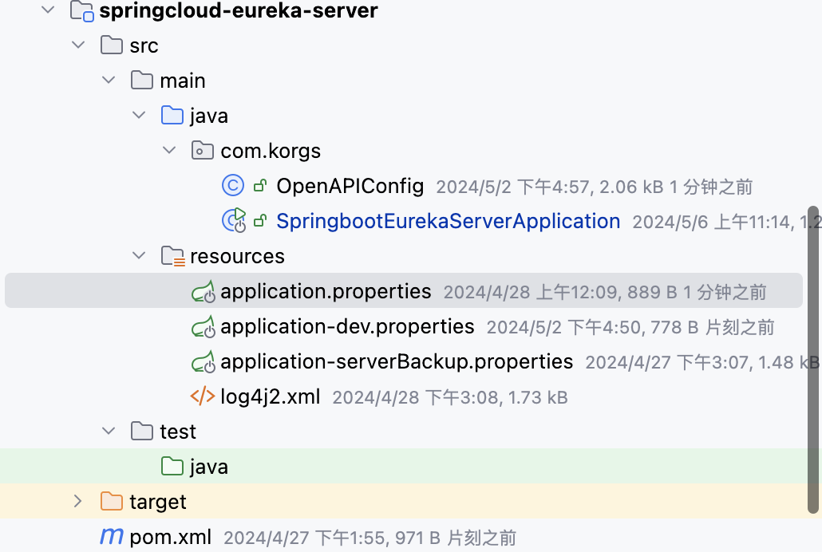Collapse the src folder
The image size is (822, 552).
coord(77,45)
